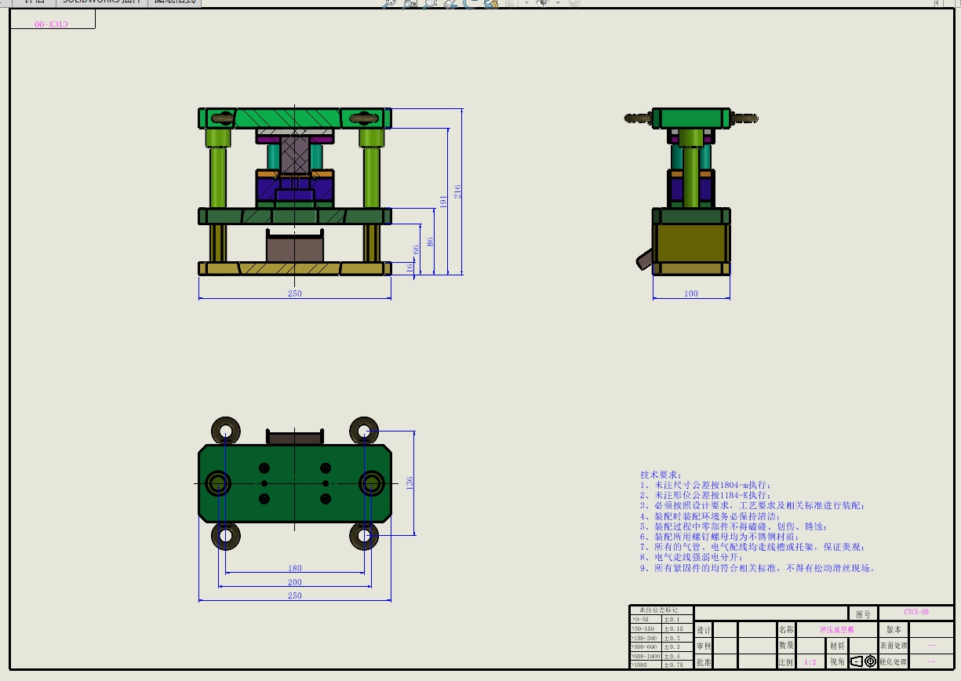
Task: Select the pink title 冲压成型模
Action: pos(837,630)
